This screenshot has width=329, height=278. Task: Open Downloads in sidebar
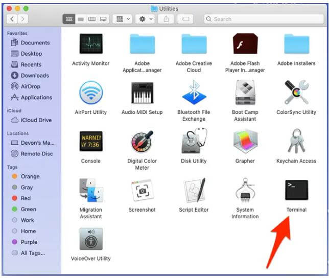tap(30, 75)
